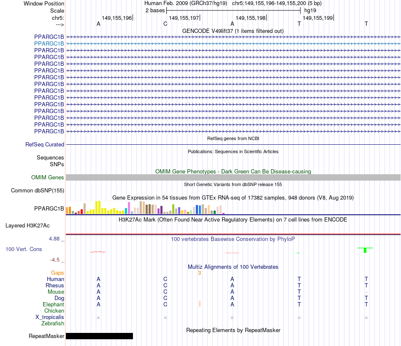Click the Mouse row dash gap character

click(x=366, y=292)
